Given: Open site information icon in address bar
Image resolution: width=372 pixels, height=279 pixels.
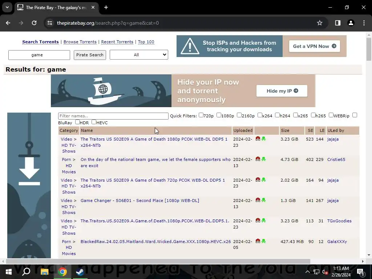Looking at the screenshot, I should pos(50,23).
